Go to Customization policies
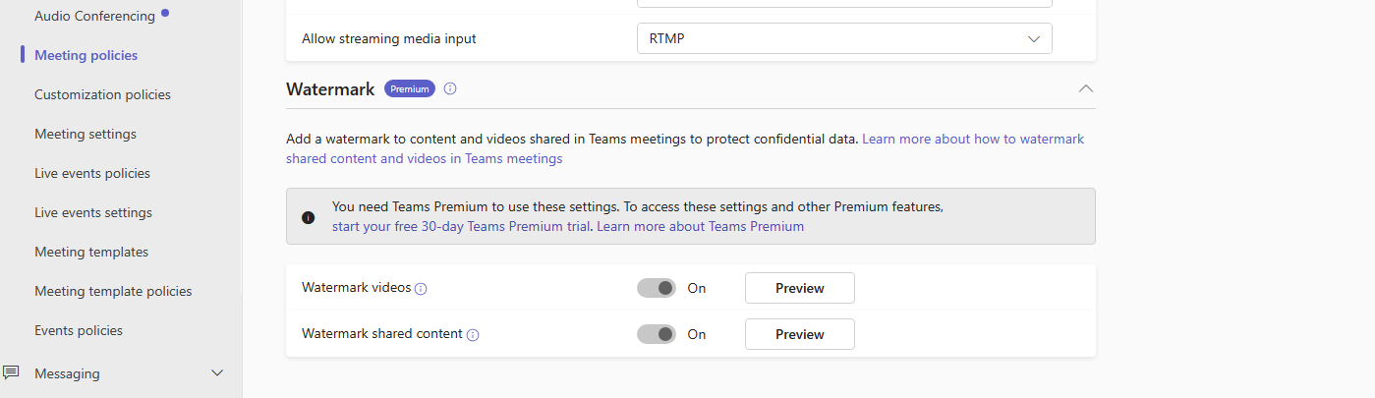Screen dimensions: 1375x398 102,94
